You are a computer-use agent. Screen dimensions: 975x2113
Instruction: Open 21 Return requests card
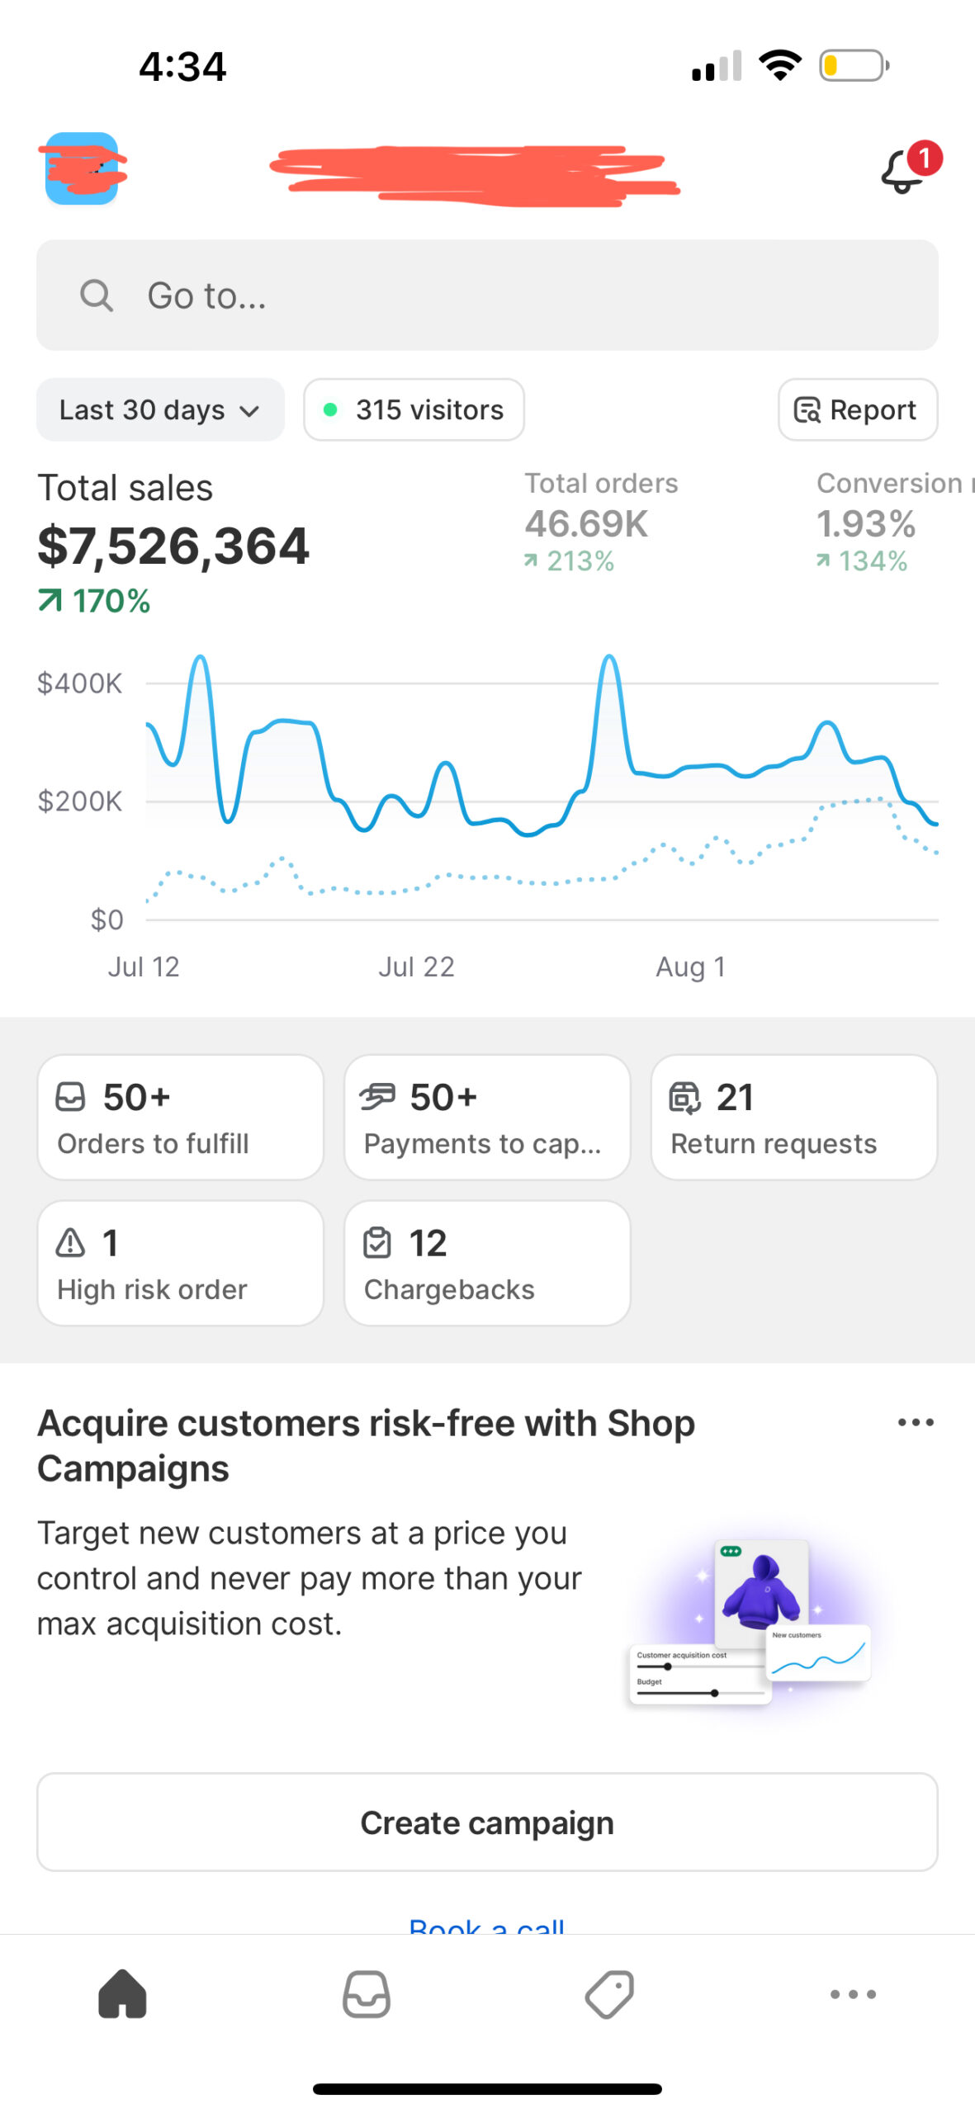[794, 1118]
